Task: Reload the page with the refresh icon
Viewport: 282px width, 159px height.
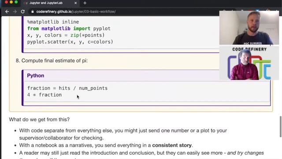Action: 23,11
